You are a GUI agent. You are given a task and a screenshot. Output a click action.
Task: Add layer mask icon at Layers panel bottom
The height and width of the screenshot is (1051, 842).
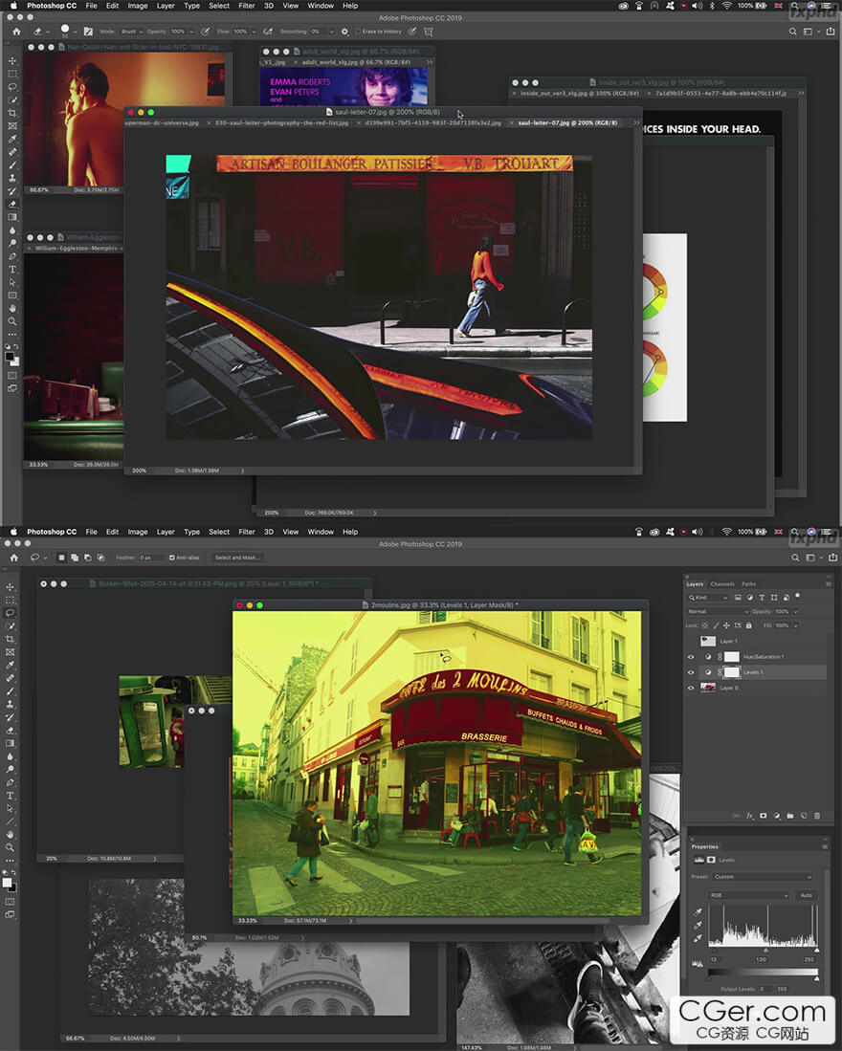(763, 816)
